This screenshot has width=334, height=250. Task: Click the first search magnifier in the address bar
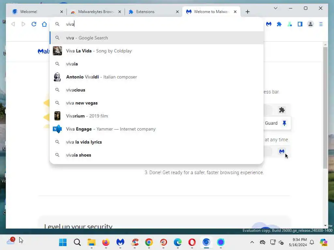[x=57, y=24]
